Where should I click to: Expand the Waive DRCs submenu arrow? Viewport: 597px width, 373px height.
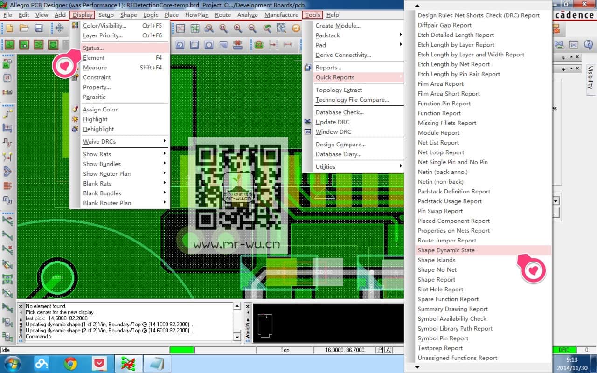165,141
